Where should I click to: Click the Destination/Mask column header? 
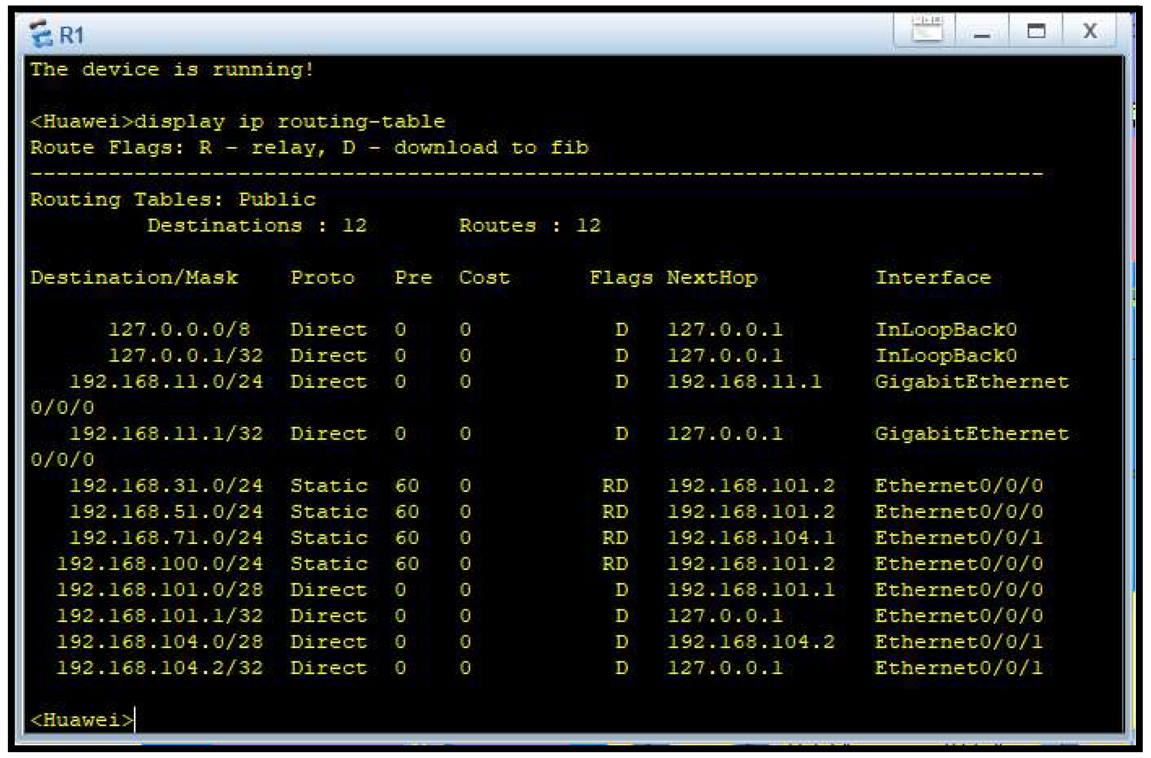134,278
